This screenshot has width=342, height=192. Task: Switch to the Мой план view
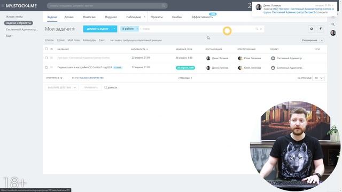(74, 41)
